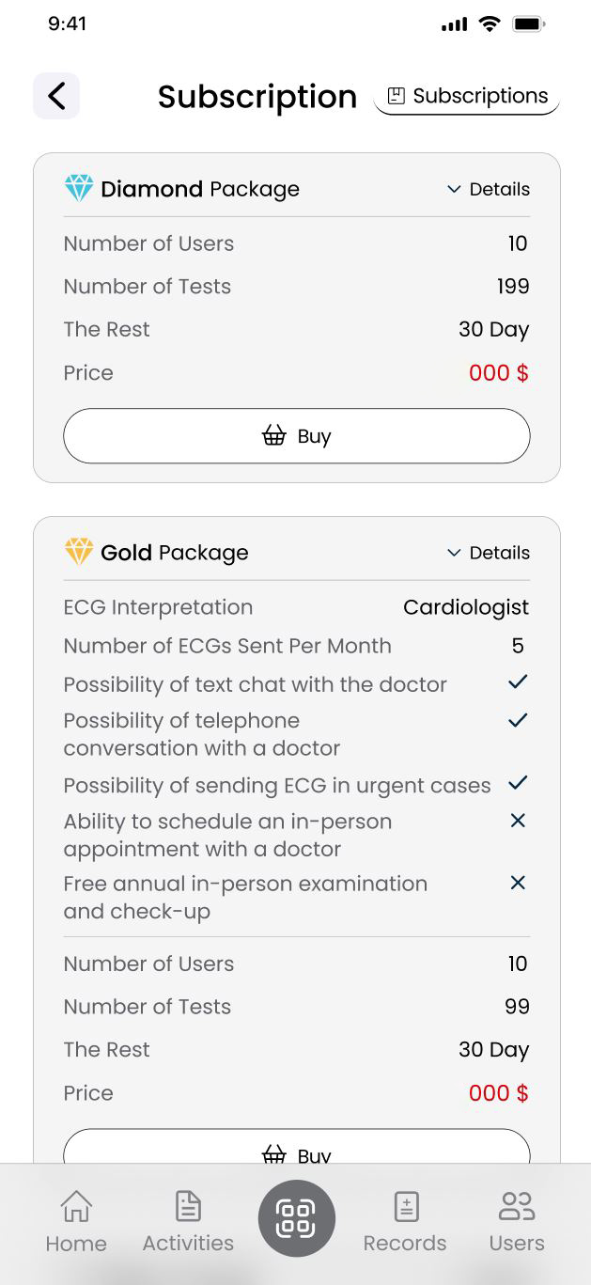Tap the red Diamond Package price value

(499, 373)
